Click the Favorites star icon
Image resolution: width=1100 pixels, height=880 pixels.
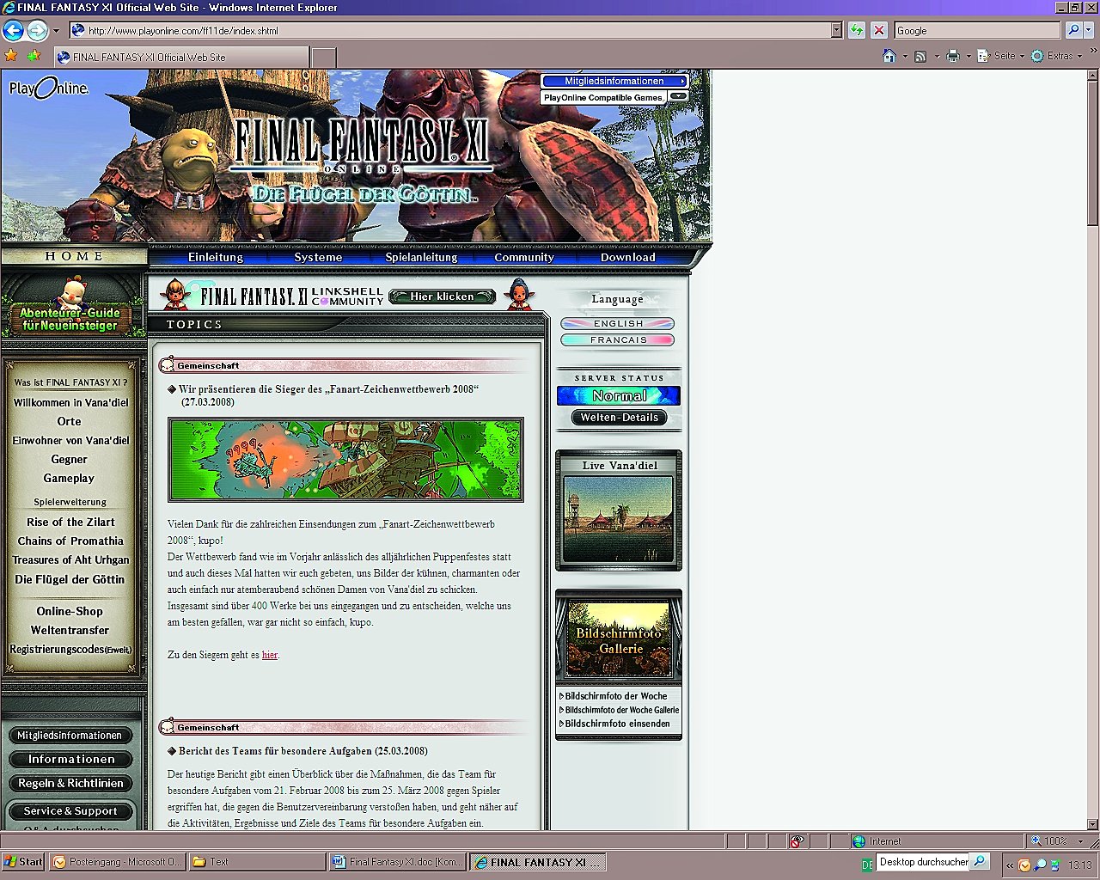point(11,56)
